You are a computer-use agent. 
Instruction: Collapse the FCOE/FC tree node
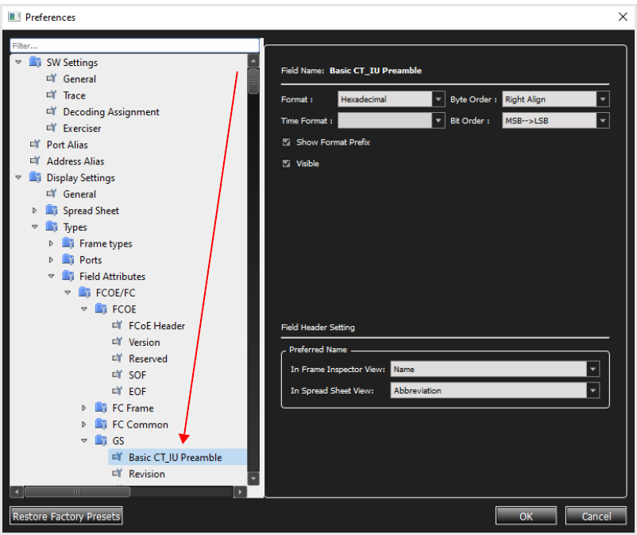pyautogui.click(x=68, y=293)
